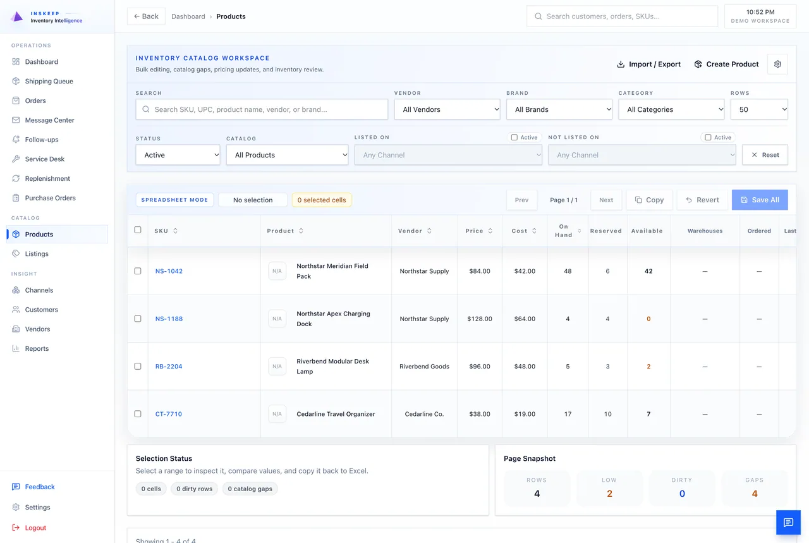Image resolution: width=809 pixels, height=543 pixels.
Task: Sort by Vendor column arrows
Action: tap(429, 231)
